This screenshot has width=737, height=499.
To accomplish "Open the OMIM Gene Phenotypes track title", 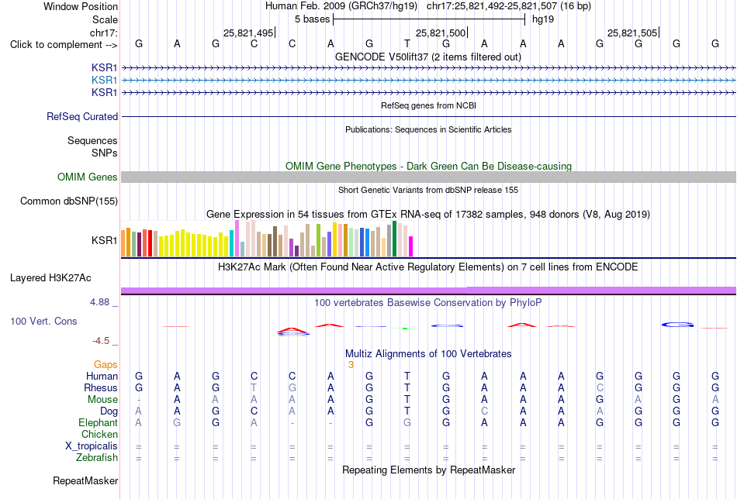I will (428, 166).
